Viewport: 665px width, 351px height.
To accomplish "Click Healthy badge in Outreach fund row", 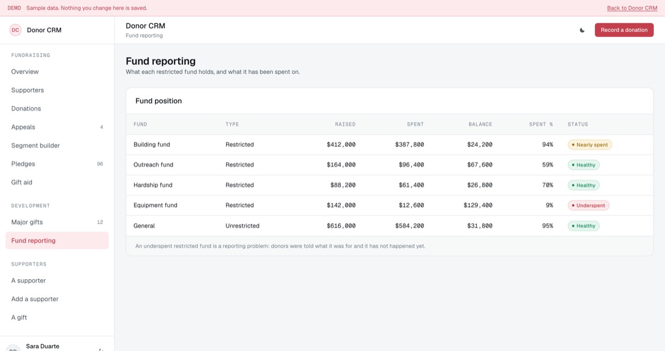I will click(x=584, y=165).
